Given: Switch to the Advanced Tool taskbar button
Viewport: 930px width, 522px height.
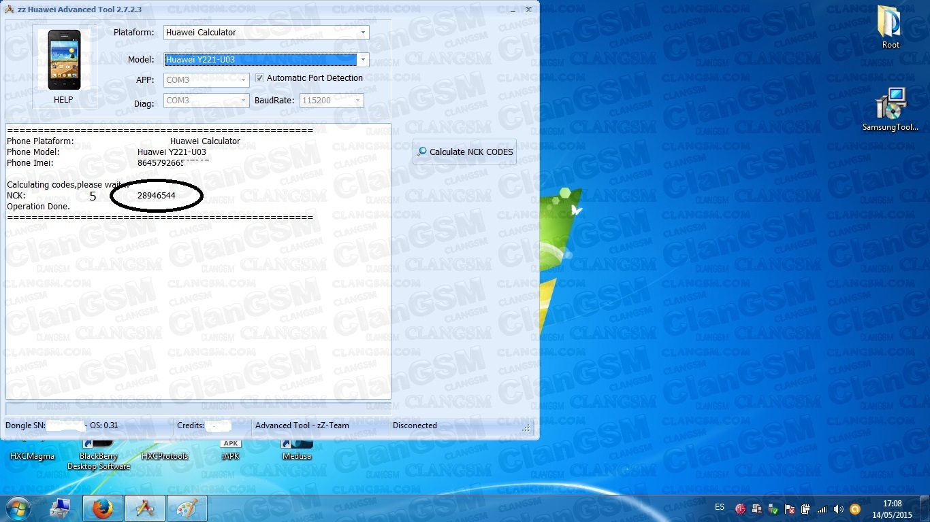Looking at the screenshot, I should point(145,508).
